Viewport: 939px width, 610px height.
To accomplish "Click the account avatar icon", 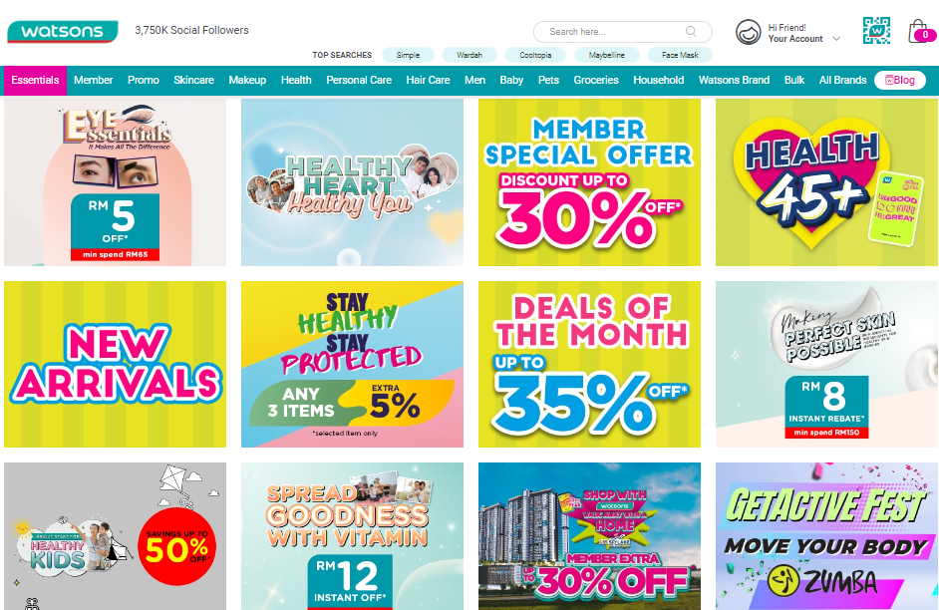I will pos(748,32).
